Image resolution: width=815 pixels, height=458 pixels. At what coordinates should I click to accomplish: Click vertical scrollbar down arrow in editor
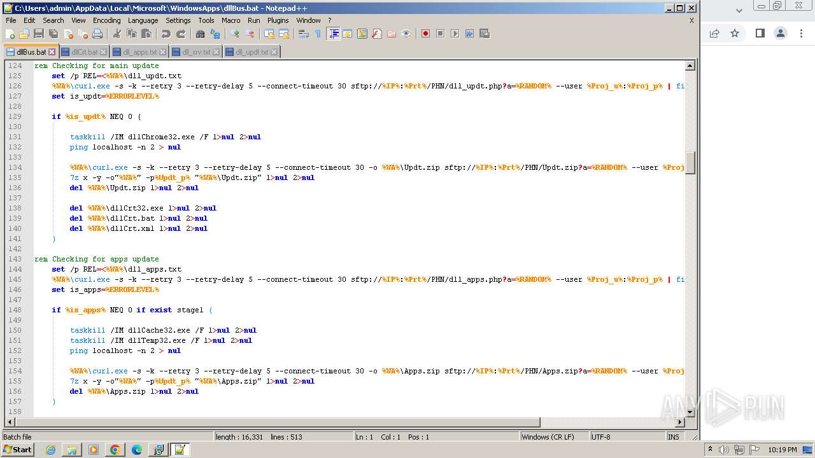[690, 413]
